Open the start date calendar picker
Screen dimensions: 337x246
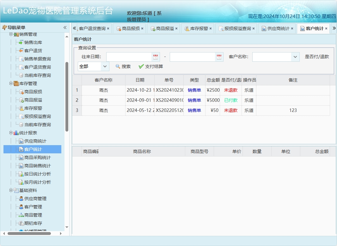point(155,57)
